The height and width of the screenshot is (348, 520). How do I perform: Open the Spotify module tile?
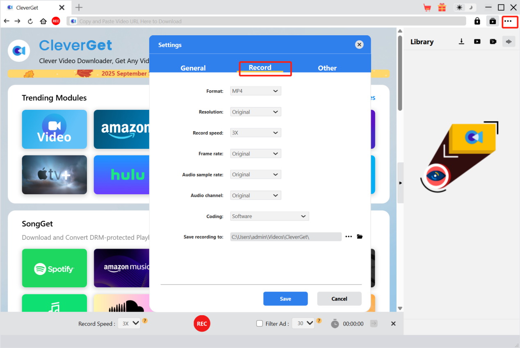point(55,268)
